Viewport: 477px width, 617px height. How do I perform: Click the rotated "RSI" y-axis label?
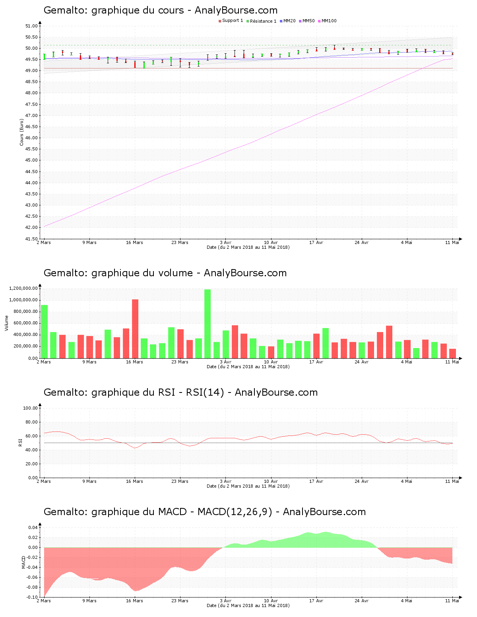[x=20, y=443]
